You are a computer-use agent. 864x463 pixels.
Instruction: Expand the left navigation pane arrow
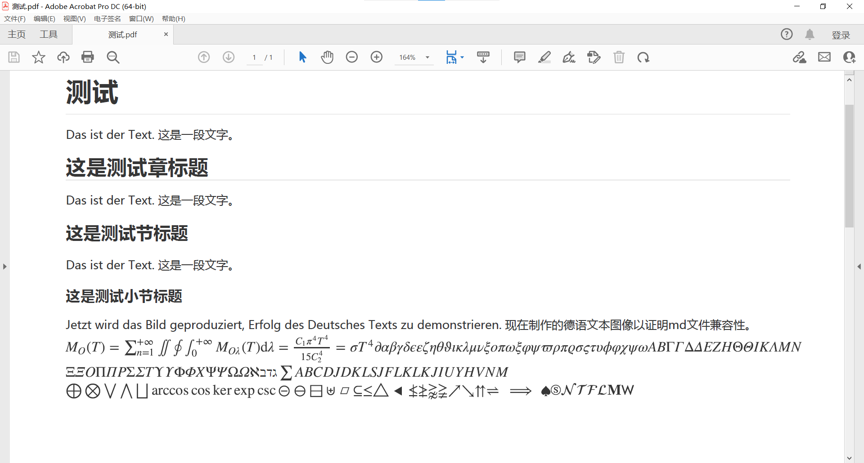[x=4, y=266]
